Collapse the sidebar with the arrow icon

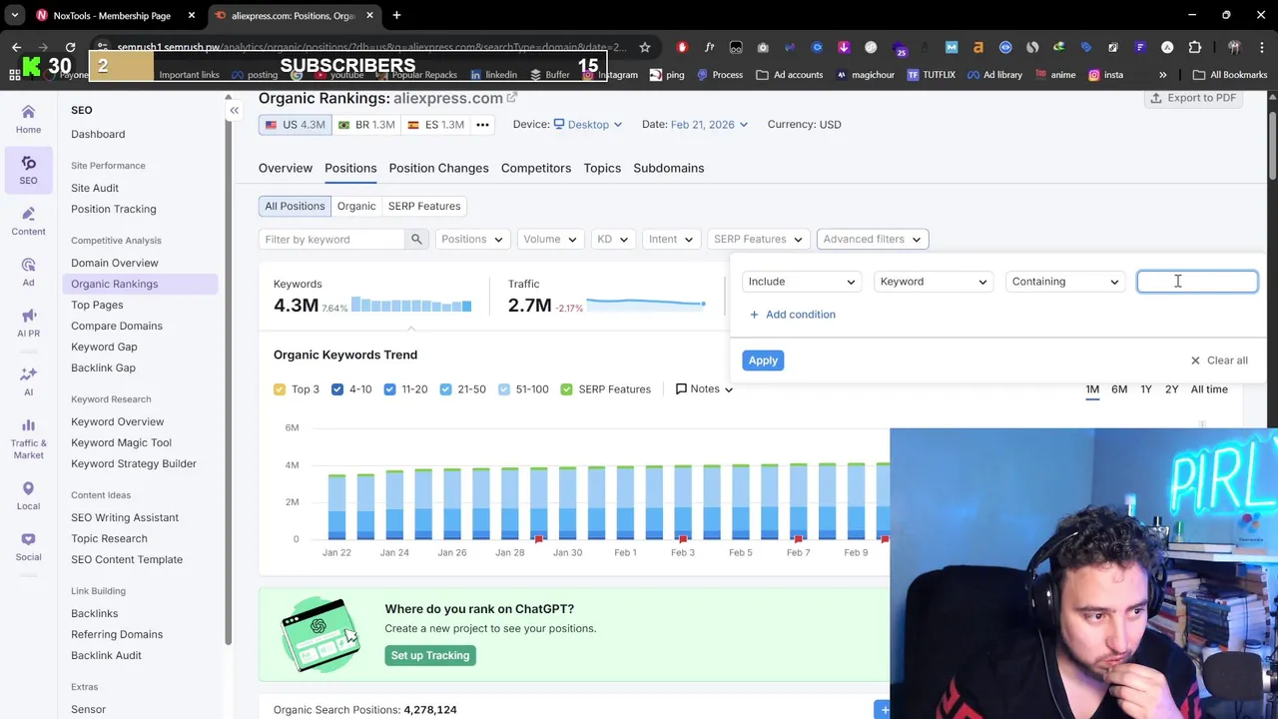(x=234, y=111)
